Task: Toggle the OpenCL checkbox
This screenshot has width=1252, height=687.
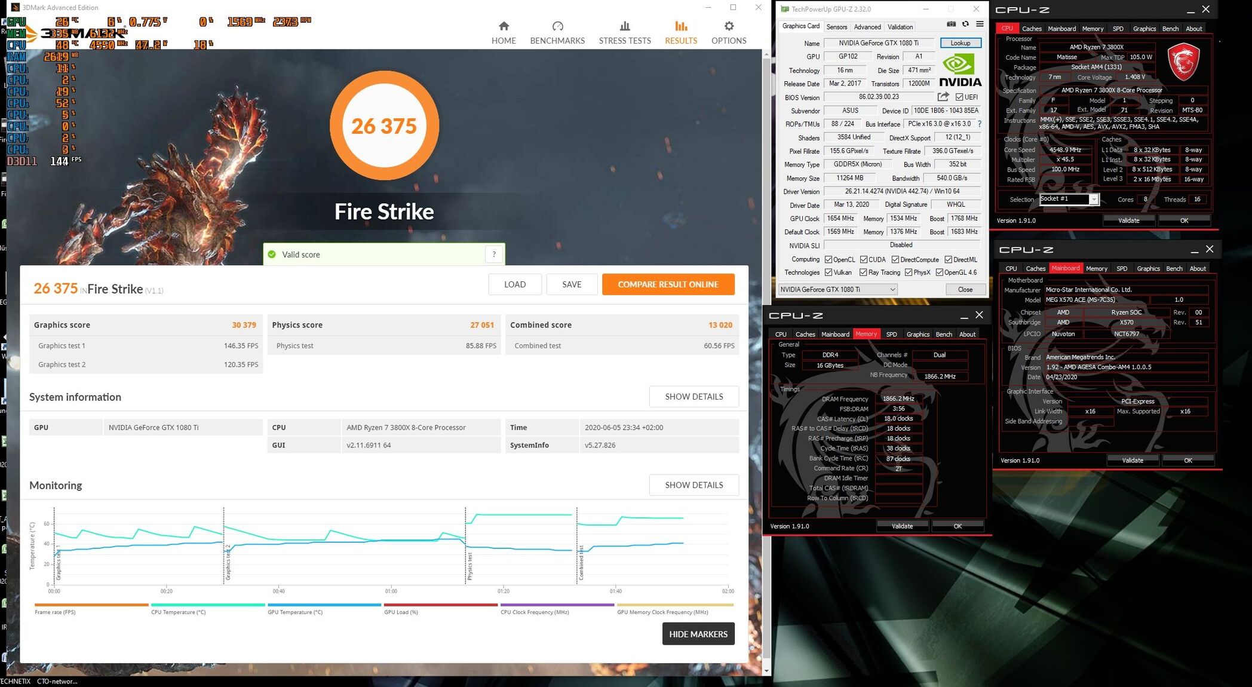Action: point(828,260)
